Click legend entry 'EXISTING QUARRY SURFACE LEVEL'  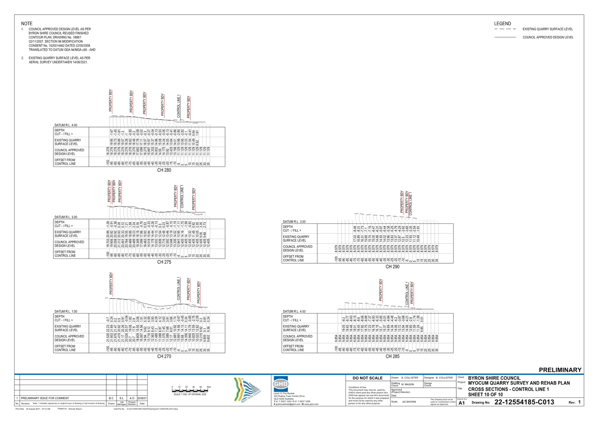548,29
